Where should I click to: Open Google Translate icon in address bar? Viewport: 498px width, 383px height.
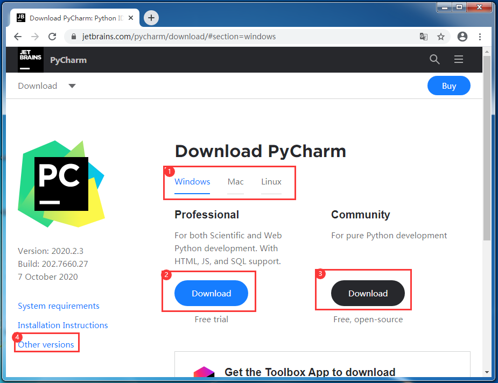tap(424, 37)
